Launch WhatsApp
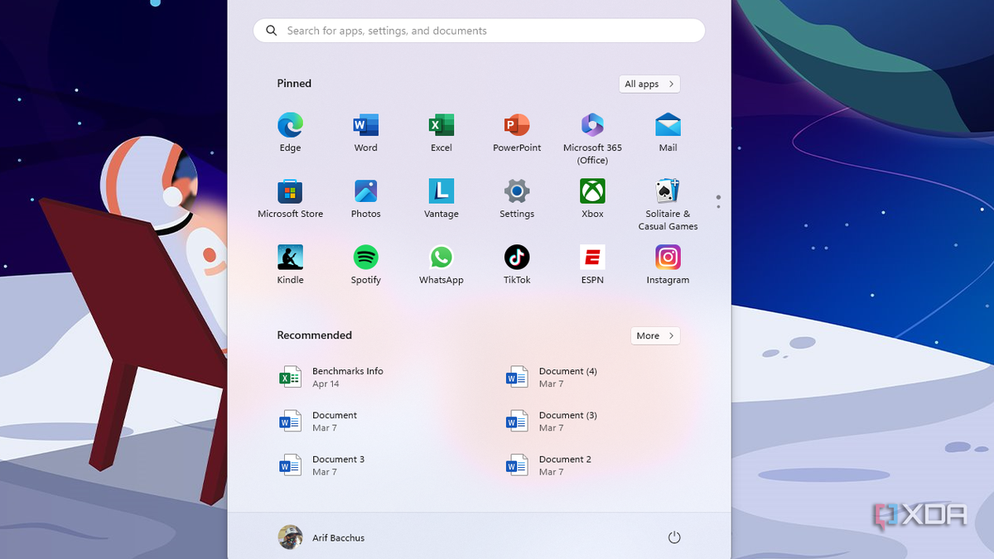This screenshot has height=559, width=994. pos(441,265)
